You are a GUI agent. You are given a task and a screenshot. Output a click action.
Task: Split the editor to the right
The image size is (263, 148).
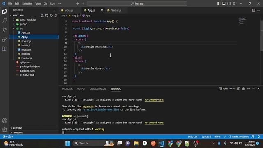tap(254, 10)
